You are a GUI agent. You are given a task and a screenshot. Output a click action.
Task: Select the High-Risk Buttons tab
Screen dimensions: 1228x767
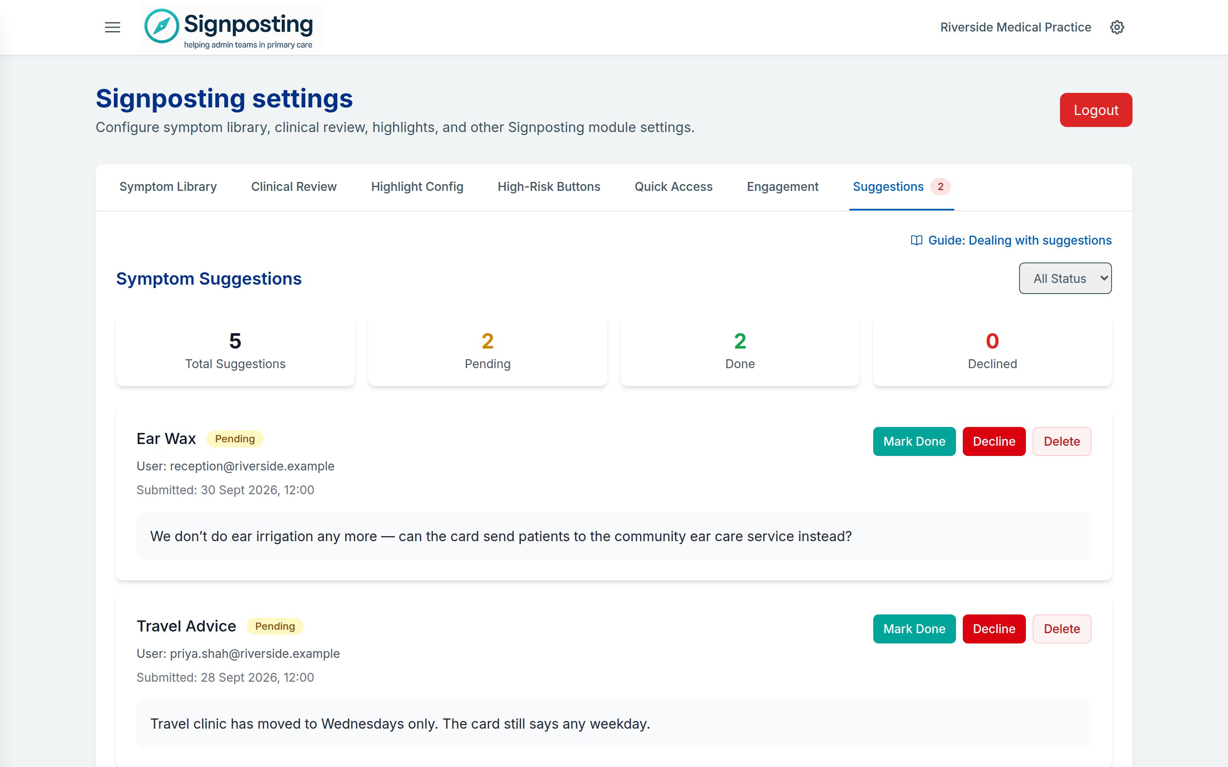[x=548, y=187]
